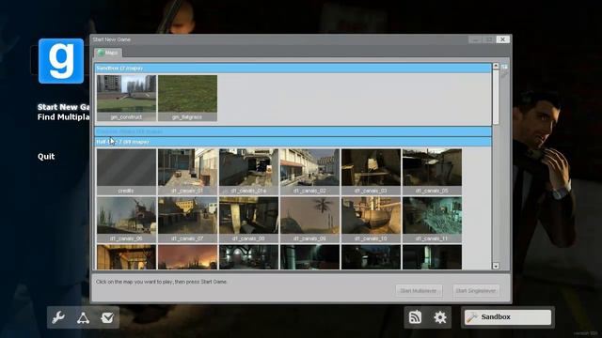
Task: Open the Sandbox gamemode selector
Action: (508, 317)
